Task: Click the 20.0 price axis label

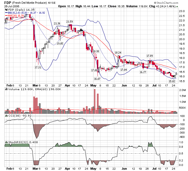Action: 182,39
